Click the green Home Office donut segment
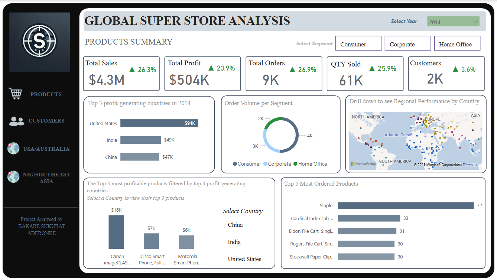The width and height of the screenshot is (497, 280). coord(272,121)
